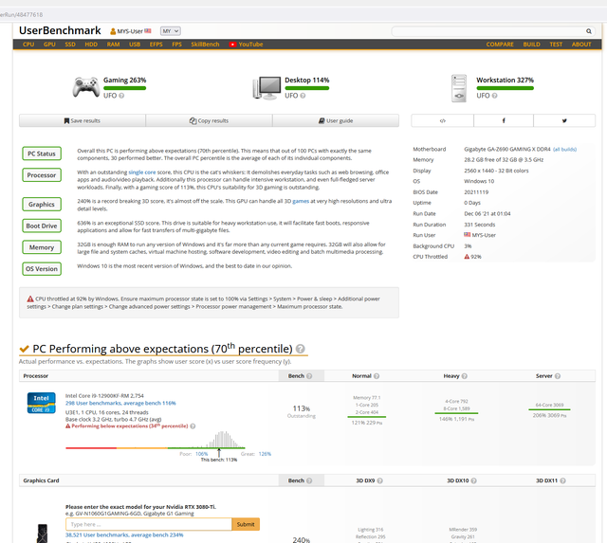The image size is (607, 543).
Task: Open 298 User benchmarks link
Action: point(120,403)
